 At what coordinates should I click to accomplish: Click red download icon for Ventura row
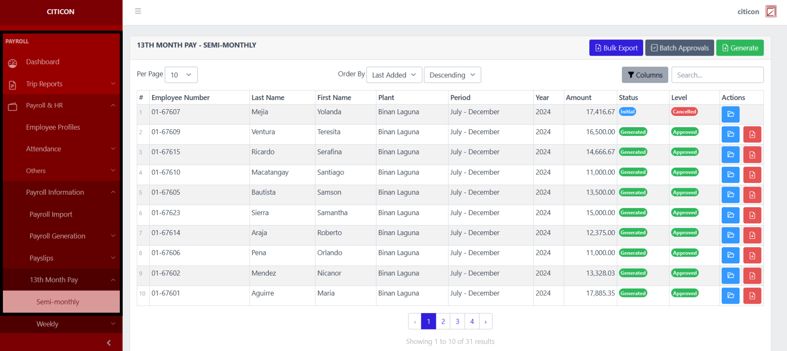click(752, 135)
